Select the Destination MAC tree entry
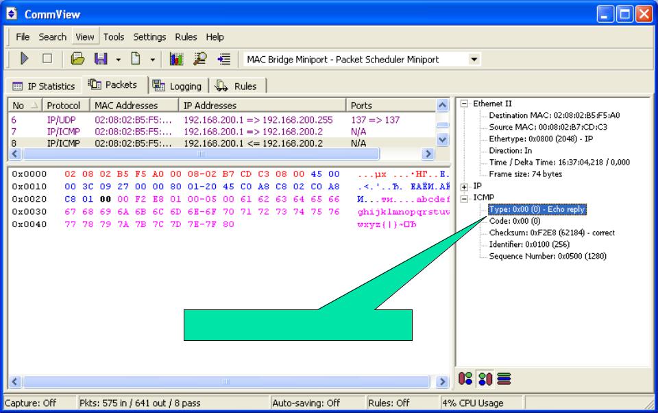The width and height of the screenshot is (658, 413). point(555,115)
